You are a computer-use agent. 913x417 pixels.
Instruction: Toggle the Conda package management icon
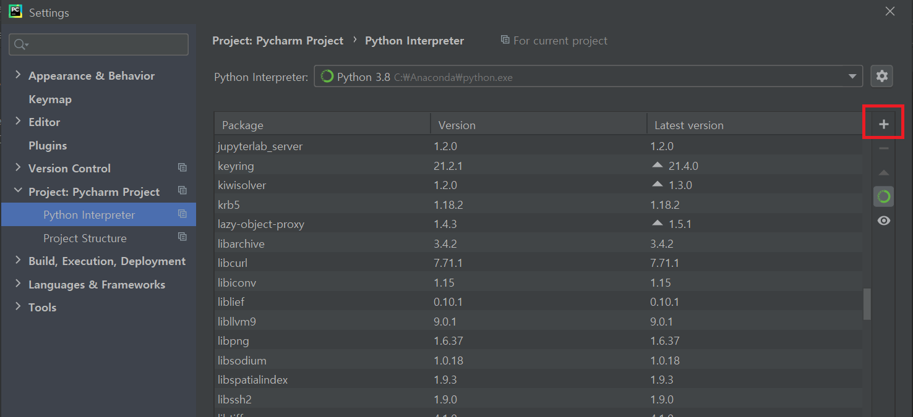point(883,196)
